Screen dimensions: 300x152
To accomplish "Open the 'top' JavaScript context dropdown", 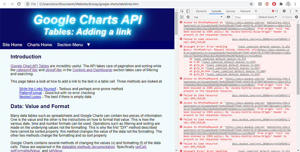I will (x=208, y=17).
